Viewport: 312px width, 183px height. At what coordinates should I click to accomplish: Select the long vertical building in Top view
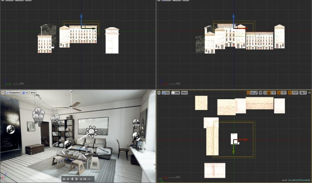pyautogui.click(x=213, y=141)
